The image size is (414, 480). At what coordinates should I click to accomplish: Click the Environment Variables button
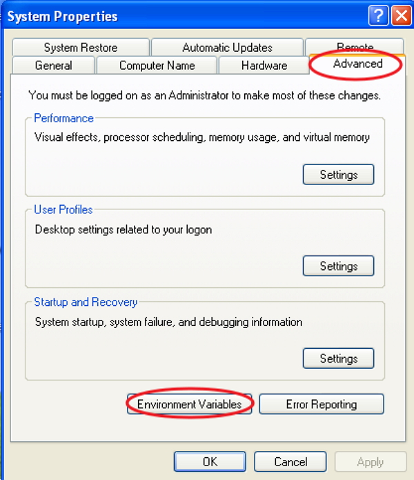click(190, 404)
